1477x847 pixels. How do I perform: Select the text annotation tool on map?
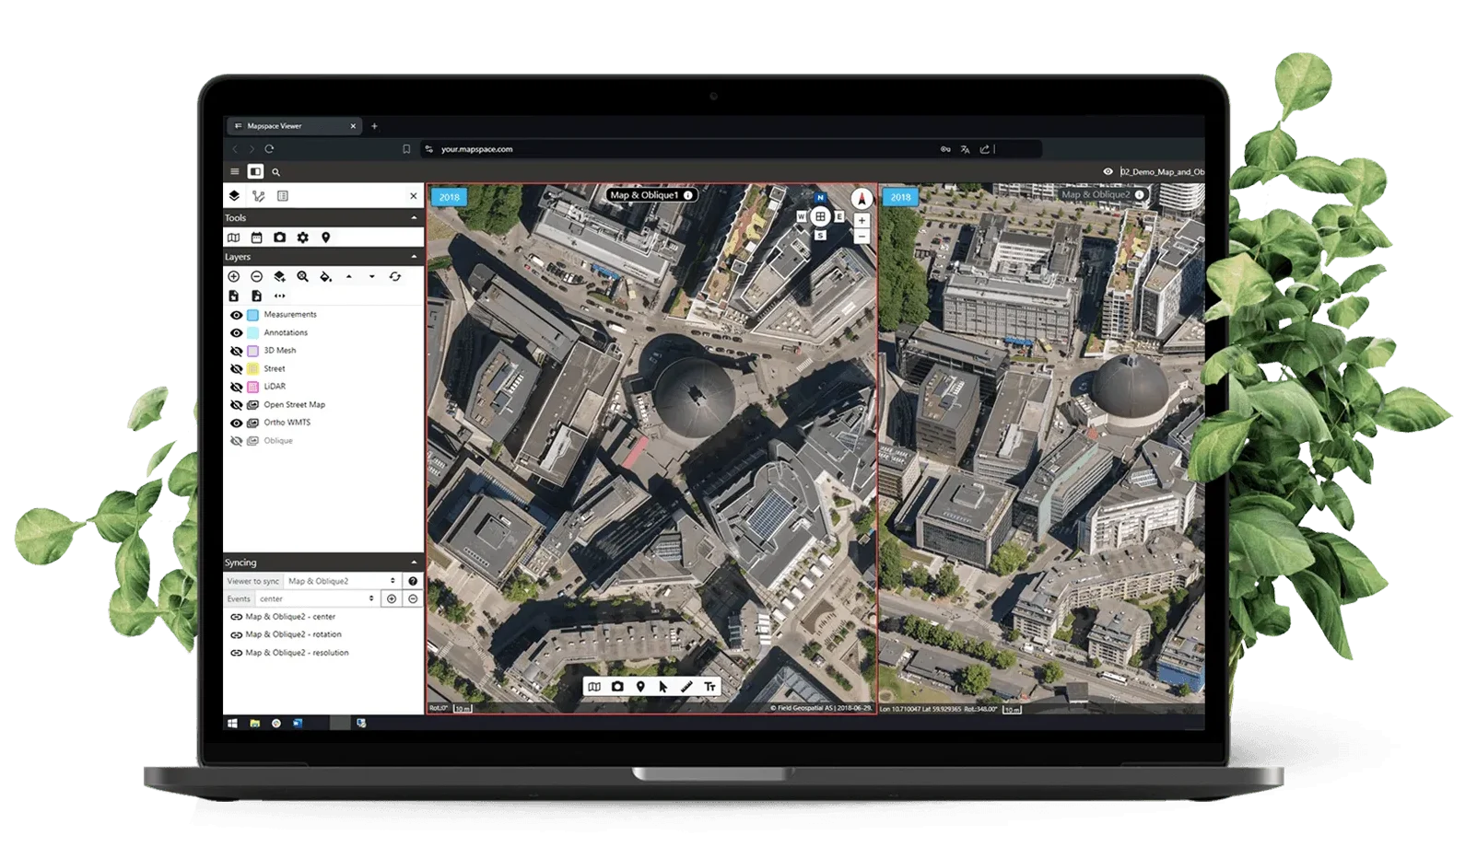709,687
